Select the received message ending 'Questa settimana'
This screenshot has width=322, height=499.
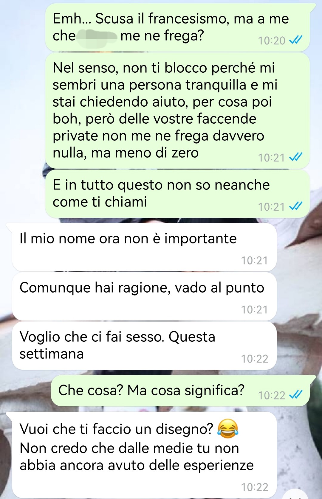click(144, 346)
